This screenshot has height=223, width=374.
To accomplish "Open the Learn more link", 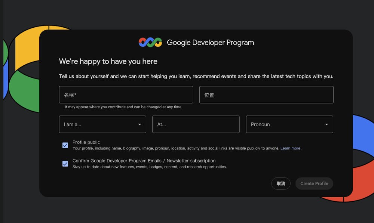I will pos(290,148).
